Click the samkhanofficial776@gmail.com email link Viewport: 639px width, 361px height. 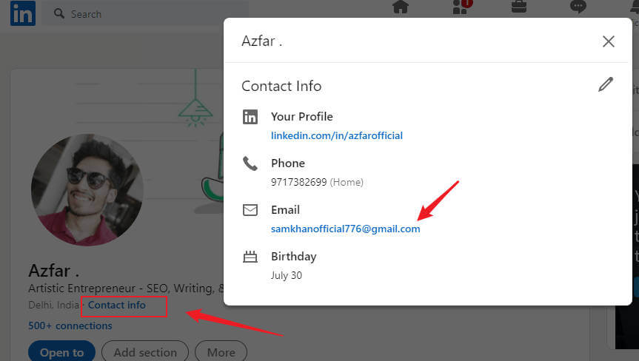pos(345,229)
